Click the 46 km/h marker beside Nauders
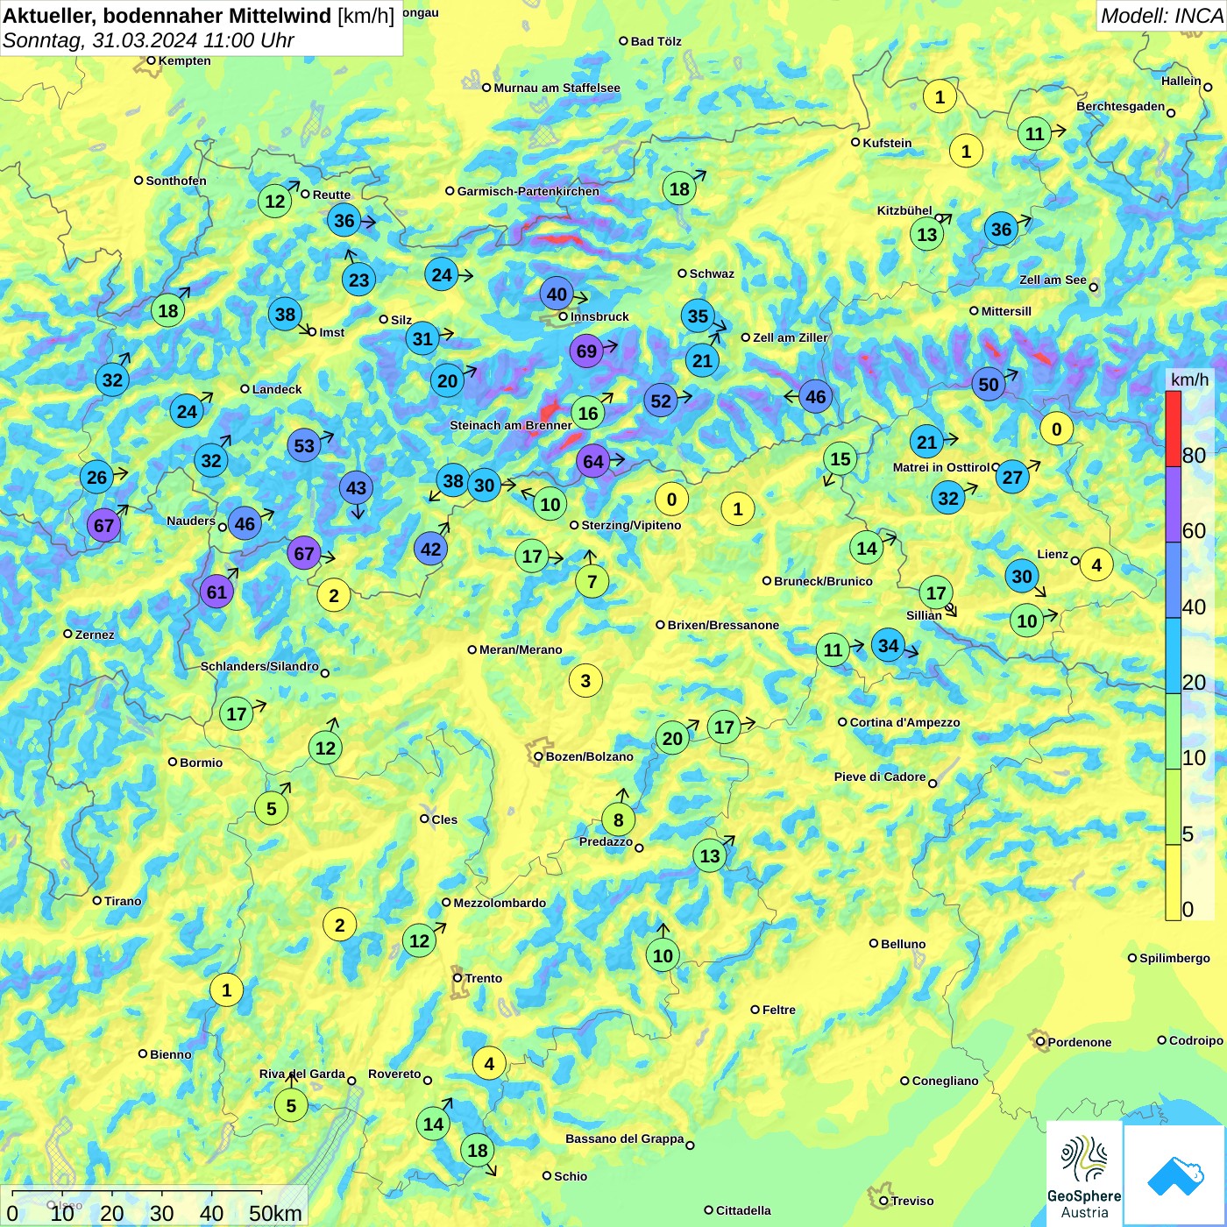The height and width of the screenshot is (1227, 1227). point(245,524)
